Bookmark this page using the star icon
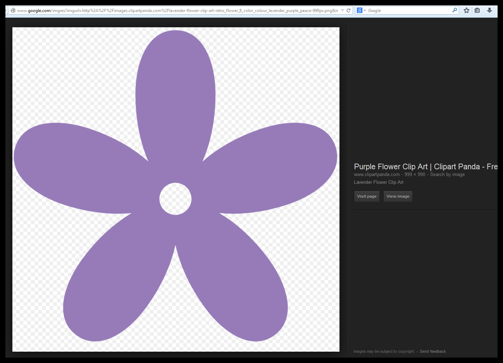The image size is (503, 363). 466,10
